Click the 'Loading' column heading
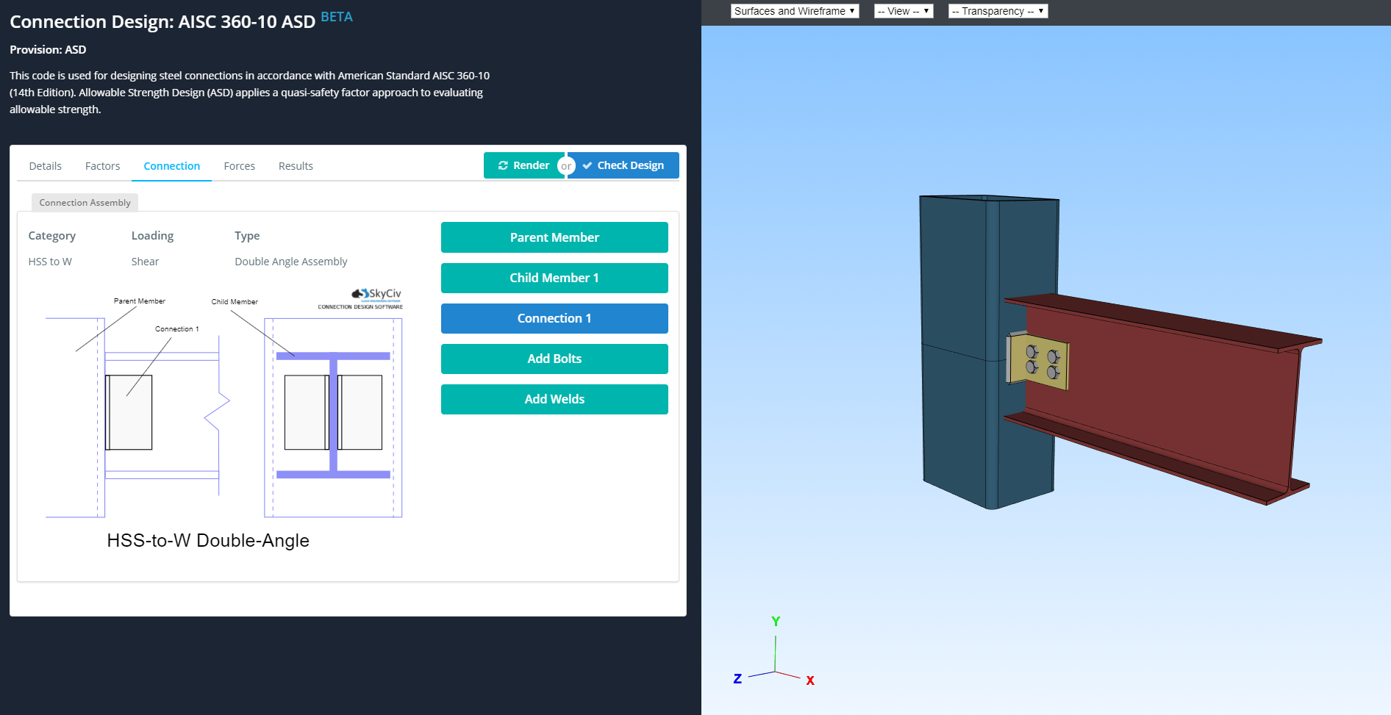The height and width of the screenshot is (715, 1391). pyautogui.click(x=152, y=236)
